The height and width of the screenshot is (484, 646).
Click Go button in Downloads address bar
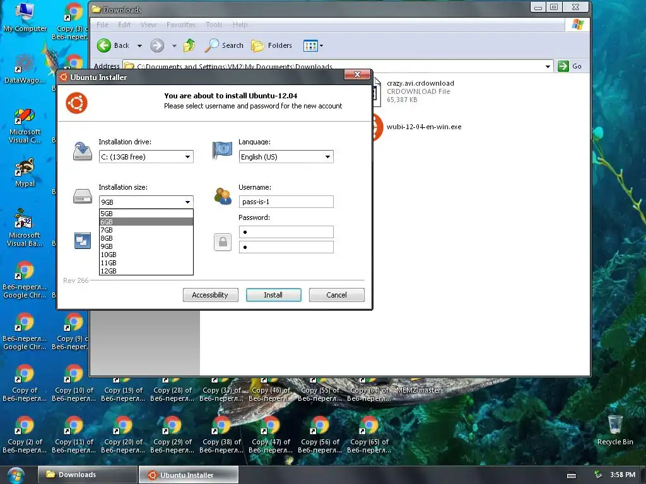click(570, 66)
